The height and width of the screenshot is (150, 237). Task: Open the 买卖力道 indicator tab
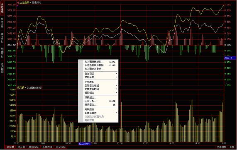coord(47,147)
